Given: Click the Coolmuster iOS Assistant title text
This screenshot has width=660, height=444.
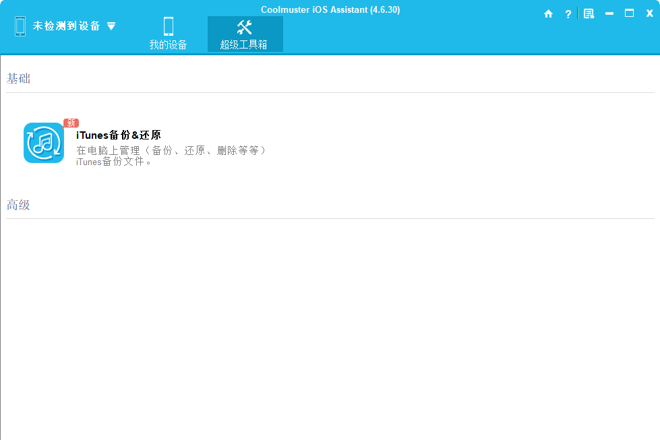Looking at the screenshot, I should pyautogui.click(x=330, y=9).
